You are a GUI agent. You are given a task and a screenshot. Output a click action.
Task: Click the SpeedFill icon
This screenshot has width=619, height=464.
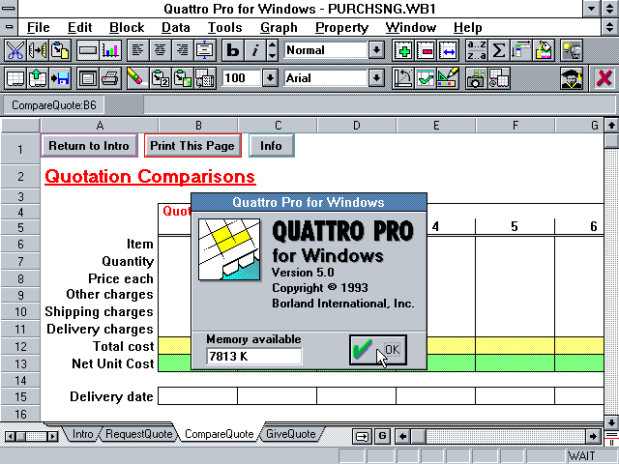coord(520,50)
